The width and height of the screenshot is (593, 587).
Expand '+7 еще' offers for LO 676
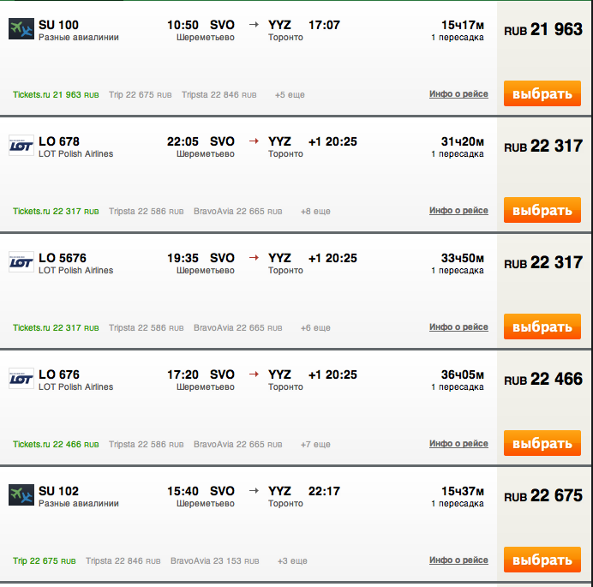click(x=315, y=444)
